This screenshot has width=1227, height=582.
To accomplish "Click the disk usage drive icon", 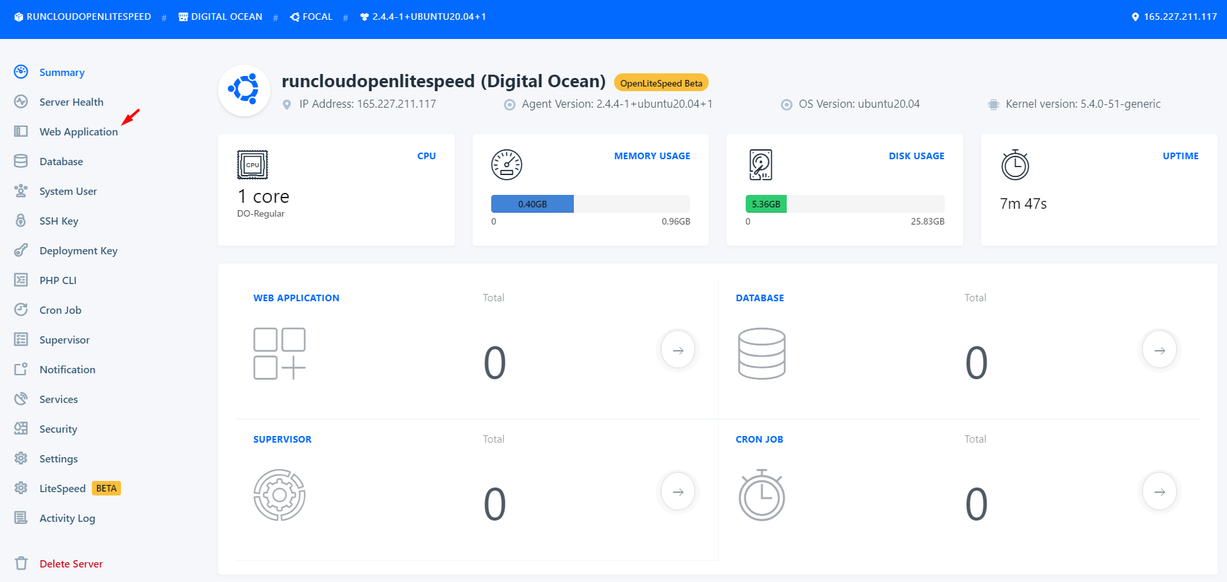I will click(x=761, y=164).
